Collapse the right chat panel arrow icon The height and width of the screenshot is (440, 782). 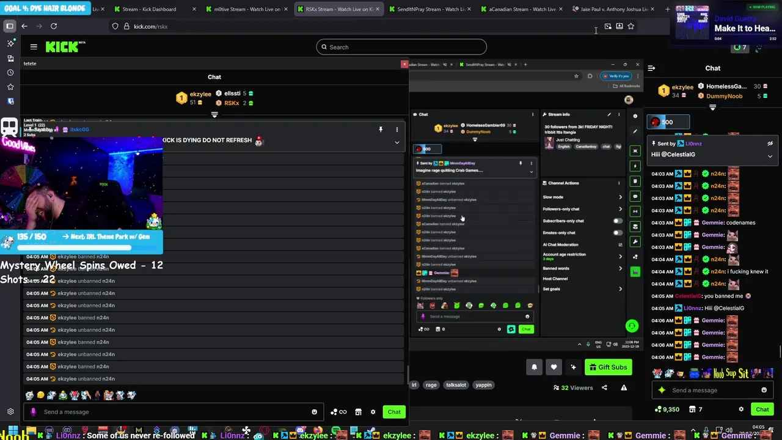(651, 68)
